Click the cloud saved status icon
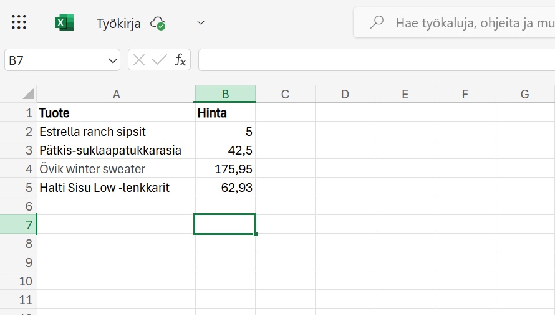Image resolution: width=555 pixels, height=316 pixels. click(158, 24)
